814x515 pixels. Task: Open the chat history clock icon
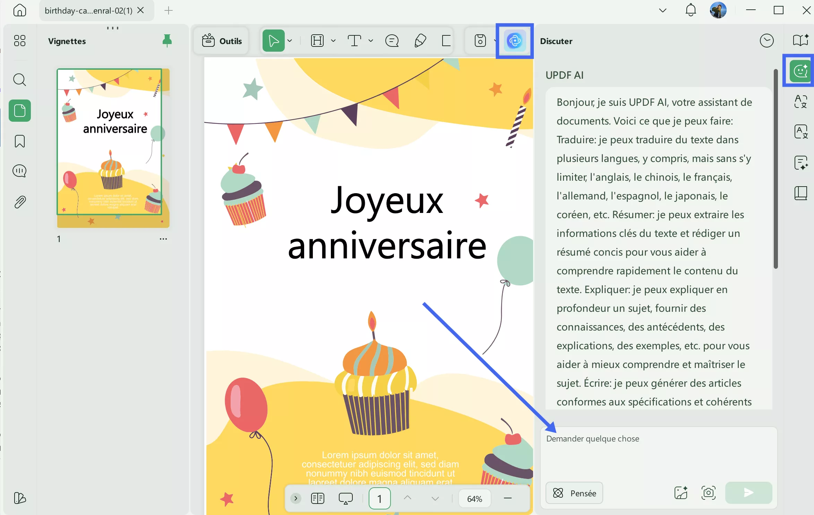point(766,41)
